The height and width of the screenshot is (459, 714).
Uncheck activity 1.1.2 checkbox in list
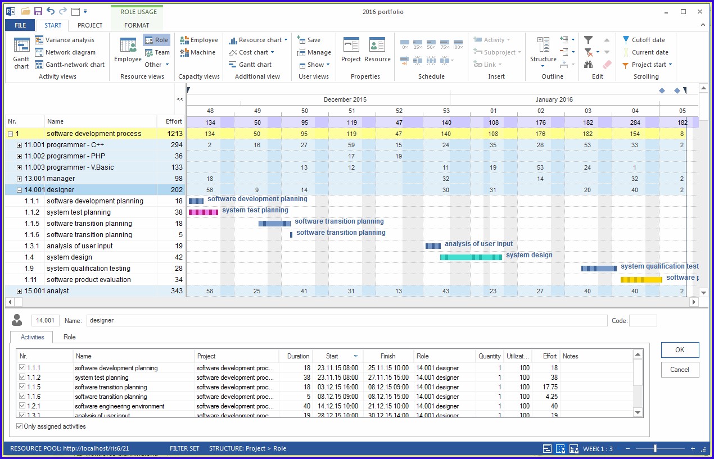tap(22, 378)
